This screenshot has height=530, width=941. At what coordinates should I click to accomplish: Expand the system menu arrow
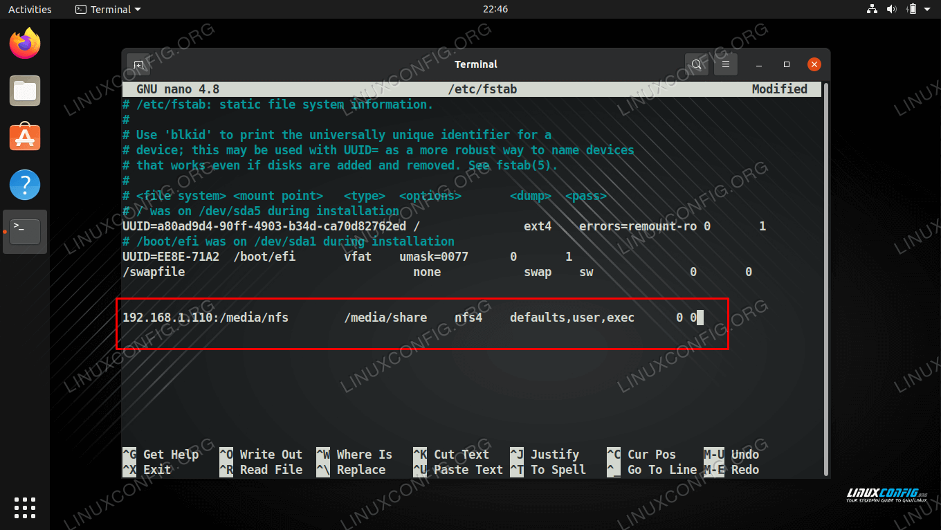(x=929, y=10)
